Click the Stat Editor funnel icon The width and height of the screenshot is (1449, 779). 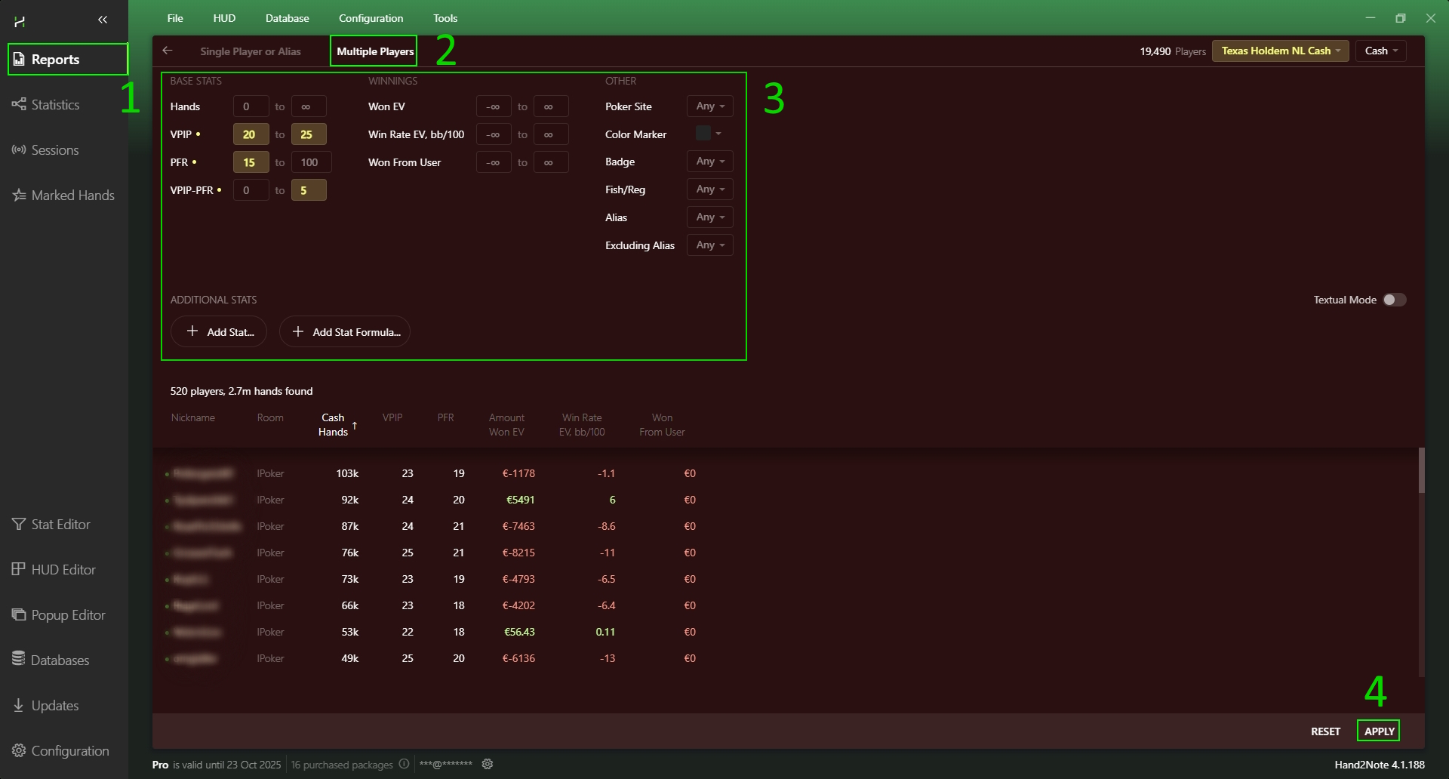(x=19, y=524)
